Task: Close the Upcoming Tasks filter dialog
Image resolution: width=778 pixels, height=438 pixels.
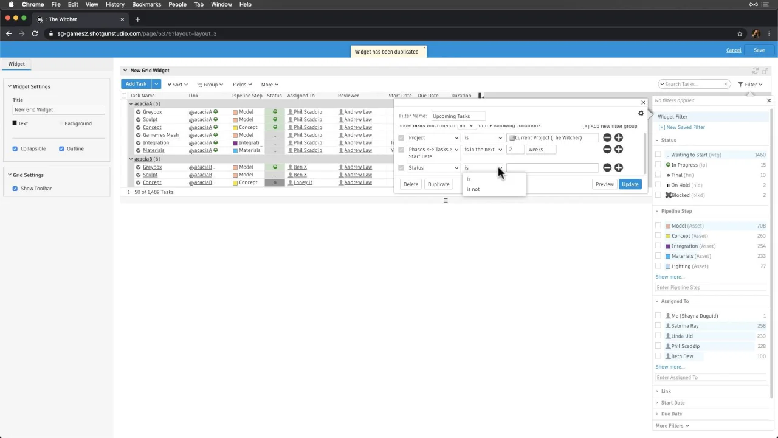Action: coord(643,102)
